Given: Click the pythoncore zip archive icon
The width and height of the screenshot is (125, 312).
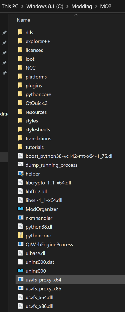Looking at the screenshot, I should click(x=20, y=236).
